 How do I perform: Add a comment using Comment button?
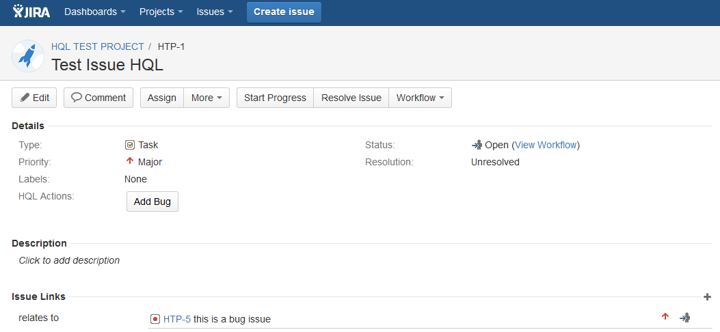(x=98, y=98)
